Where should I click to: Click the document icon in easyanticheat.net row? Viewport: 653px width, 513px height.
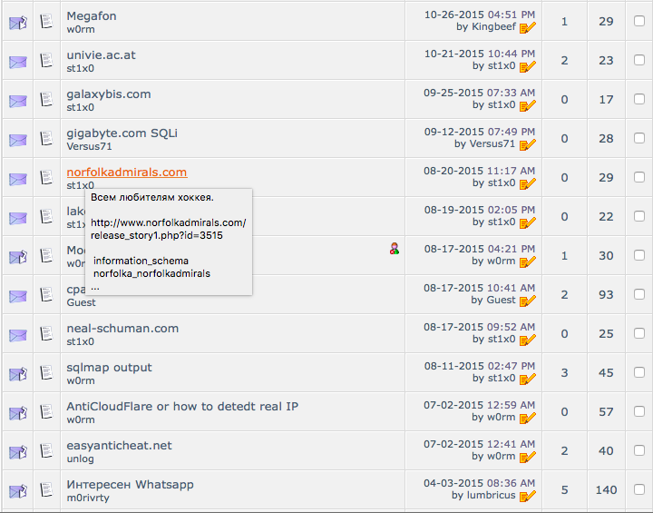coord(46,450)
